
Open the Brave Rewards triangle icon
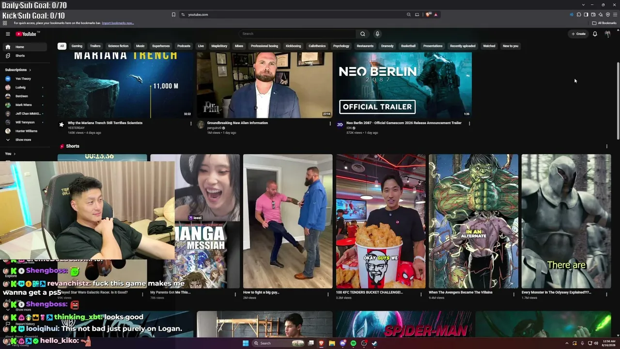click(436, 15)
